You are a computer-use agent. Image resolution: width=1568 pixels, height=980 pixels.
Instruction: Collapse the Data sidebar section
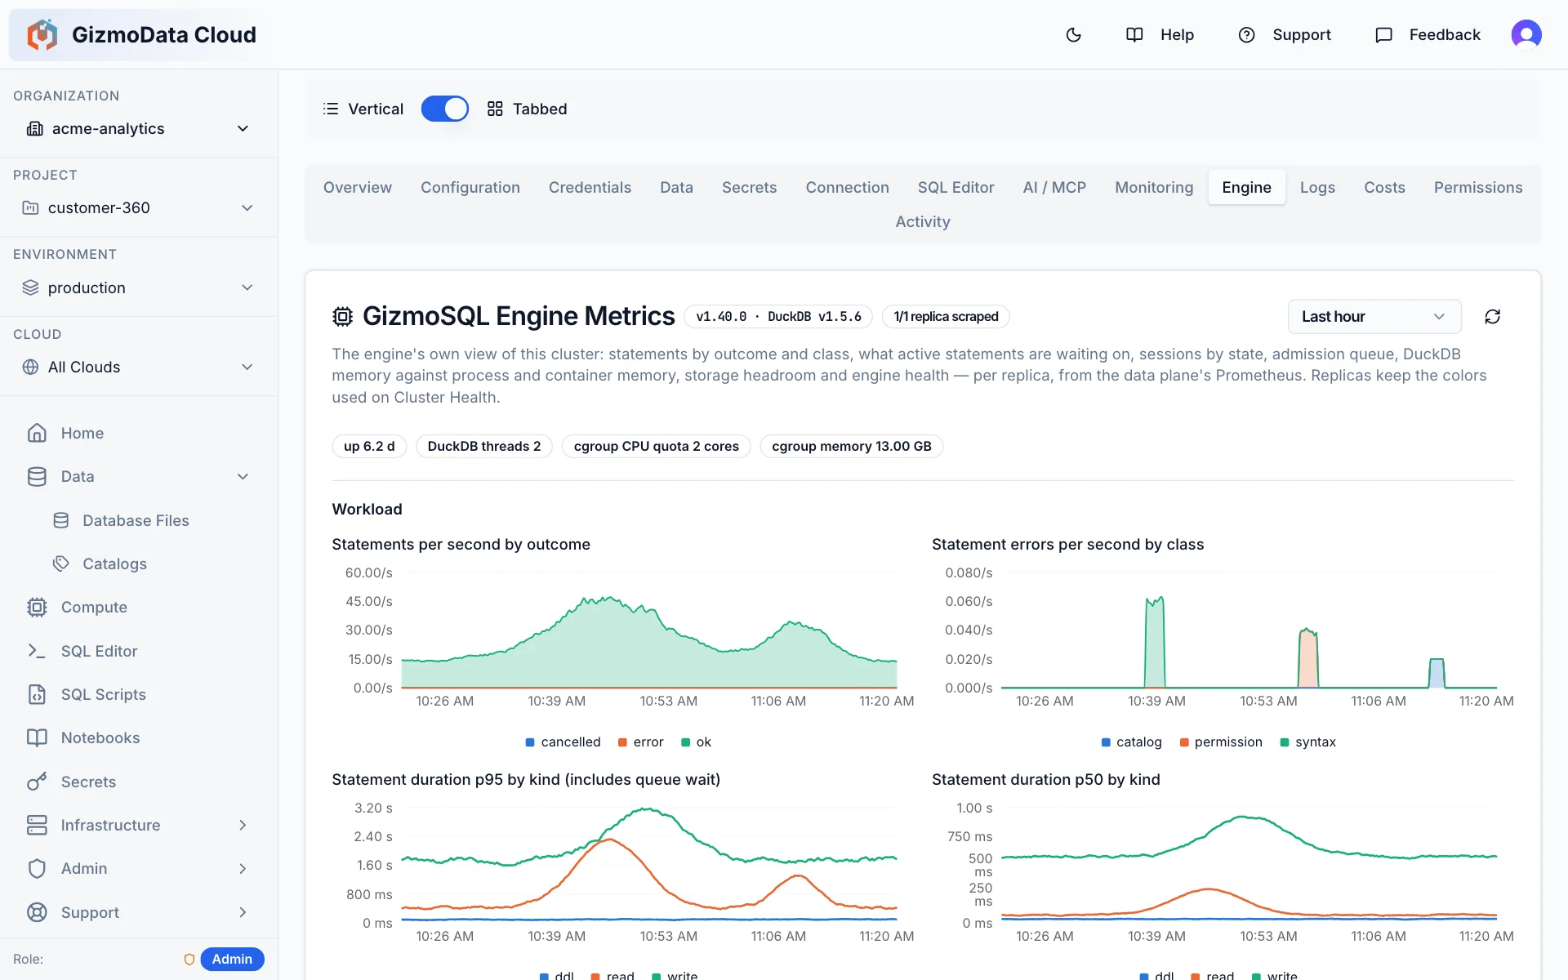(x=139, y=476)
